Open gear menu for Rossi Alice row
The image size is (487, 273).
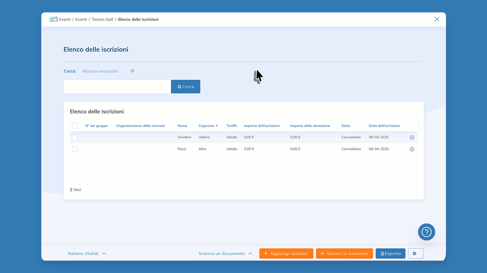[x=412, y=149]
